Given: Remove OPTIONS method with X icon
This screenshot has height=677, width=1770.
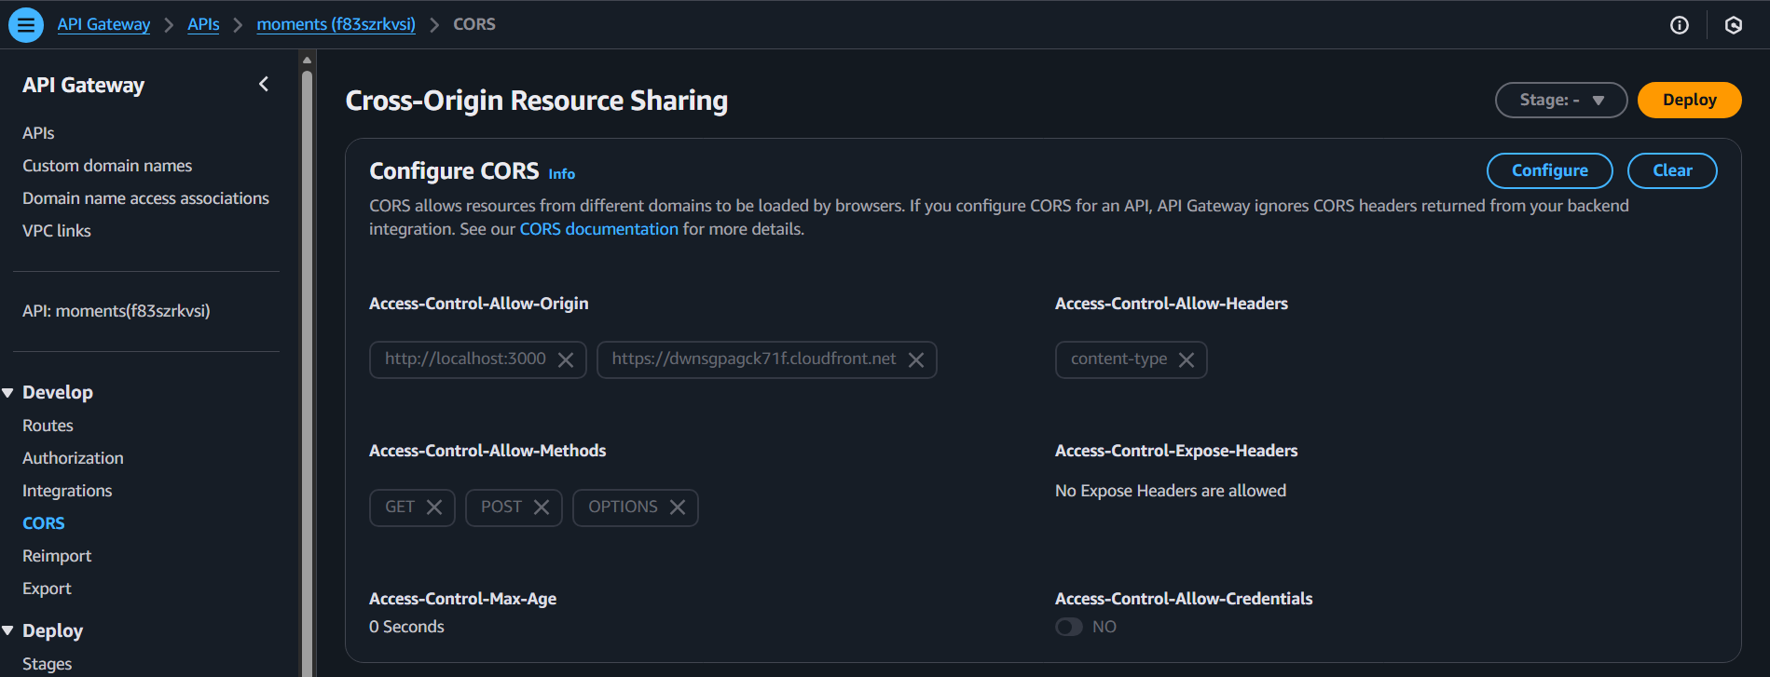Looking at the screenshot, I should pos(678,508).
